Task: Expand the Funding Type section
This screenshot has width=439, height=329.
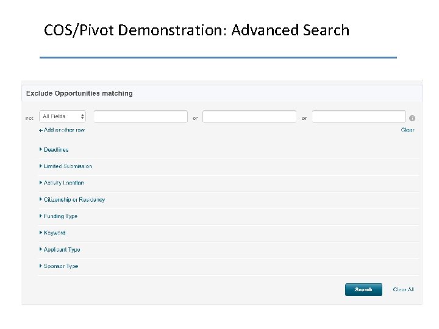Action: coord(59,216)
